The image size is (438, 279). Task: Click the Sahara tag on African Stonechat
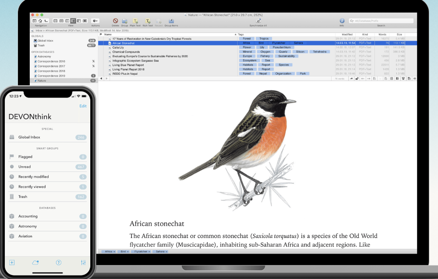tap(298, 43)
